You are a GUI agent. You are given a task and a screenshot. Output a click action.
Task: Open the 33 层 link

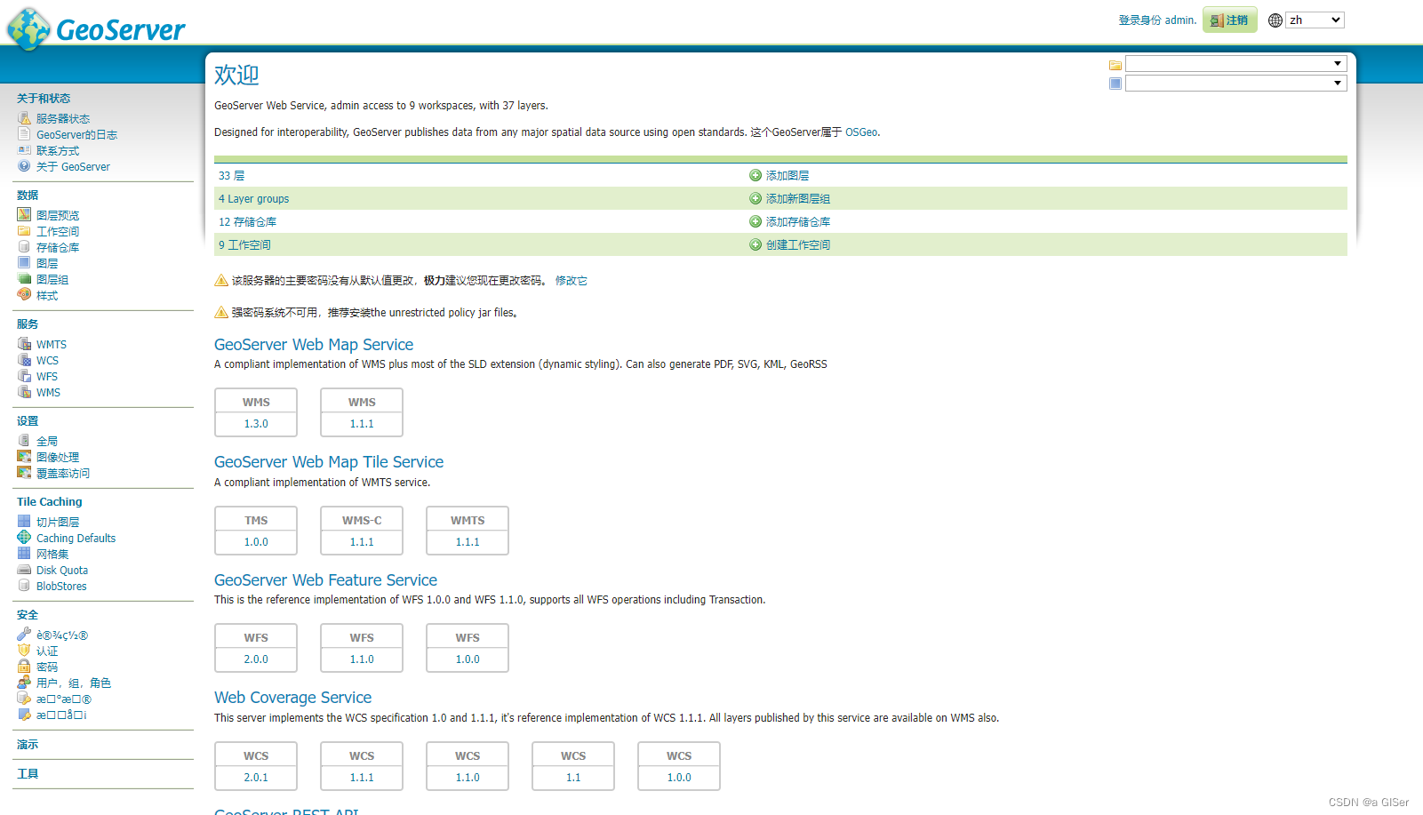pyautogui.click(x=231, y=175)
